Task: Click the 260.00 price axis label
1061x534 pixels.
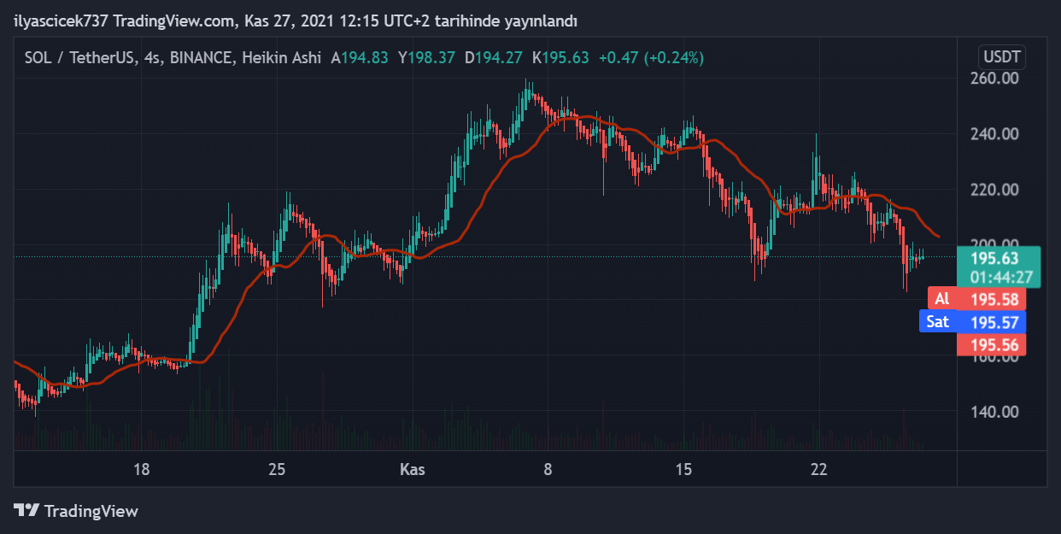Action: point(997,79)
